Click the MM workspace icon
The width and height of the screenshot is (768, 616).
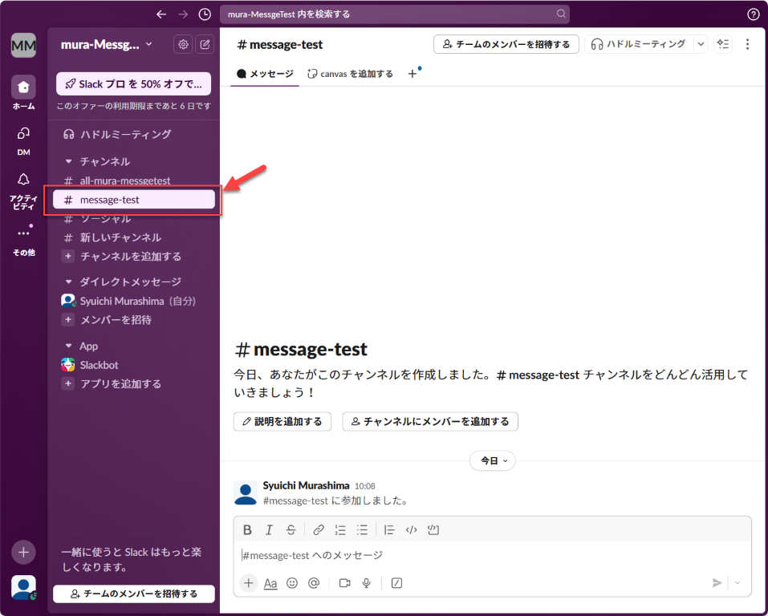(23, 45)
